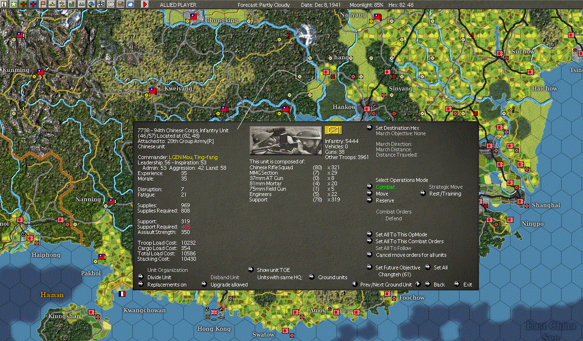Click Back in the unit panel
Screen dimensions: 583x341
(439, 285)
